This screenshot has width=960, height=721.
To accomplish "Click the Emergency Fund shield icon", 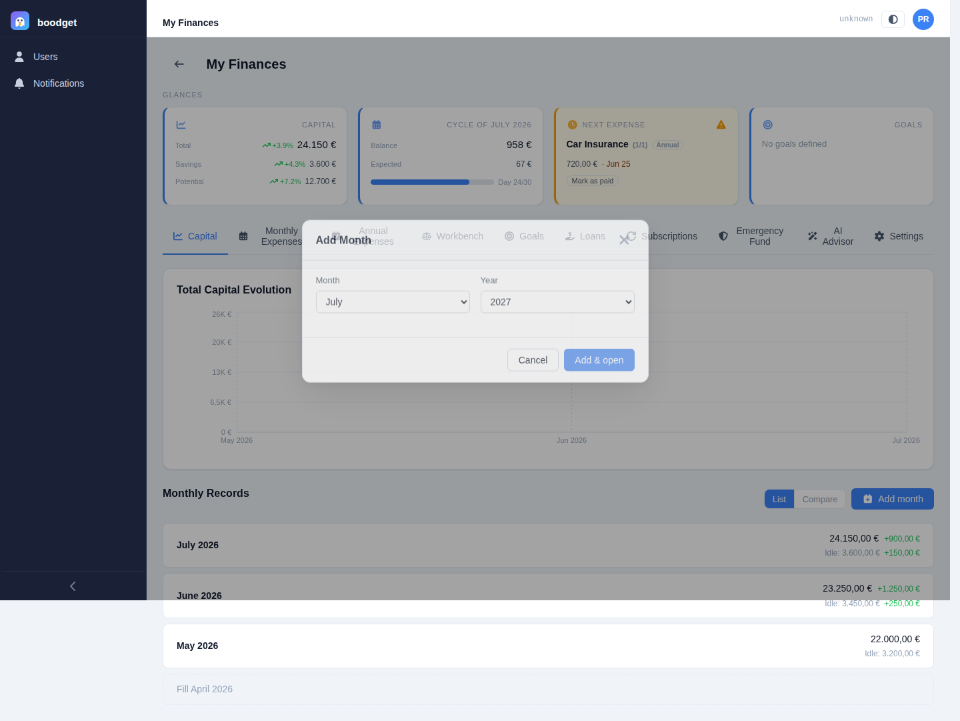I will click(x=723, y=236).
